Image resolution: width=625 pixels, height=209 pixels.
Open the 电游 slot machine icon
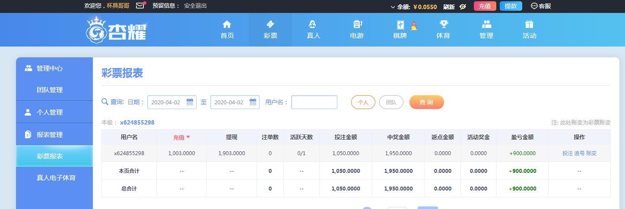357,24
